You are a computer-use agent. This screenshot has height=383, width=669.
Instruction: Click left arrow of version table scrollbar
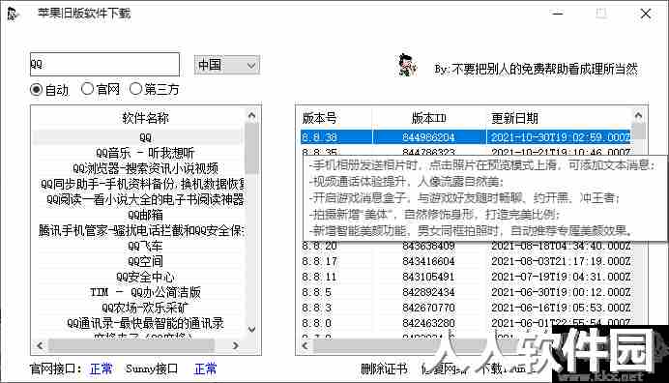[x=305, y=345]
